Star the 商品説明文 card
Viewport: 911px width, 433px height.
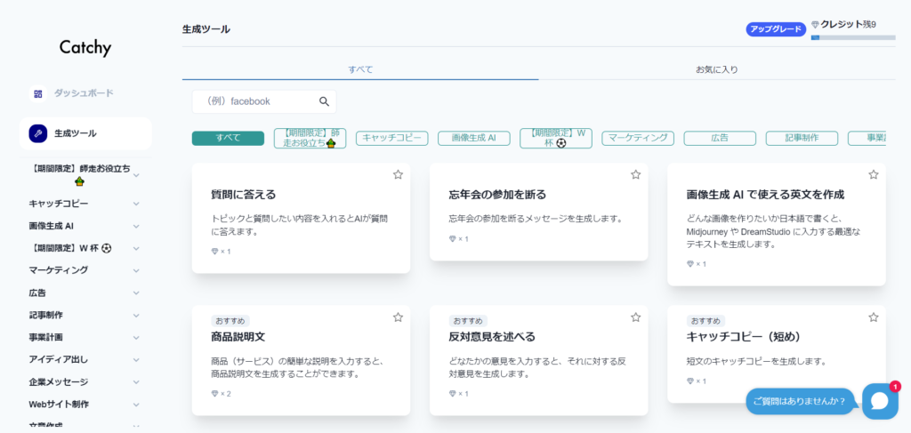398,317
